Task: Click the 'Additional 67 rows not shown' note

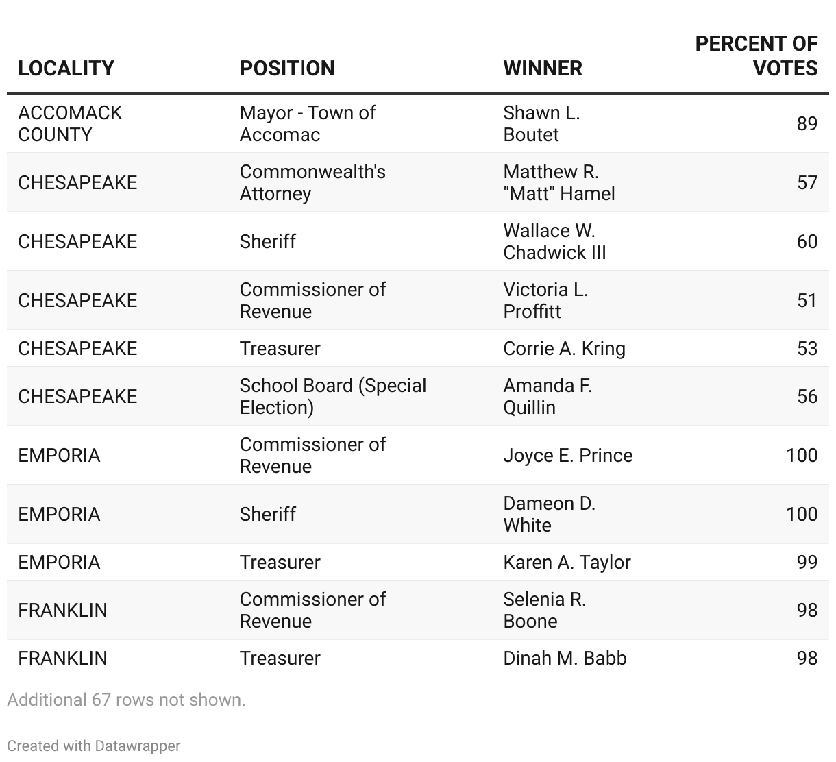Action: point(126,700)
